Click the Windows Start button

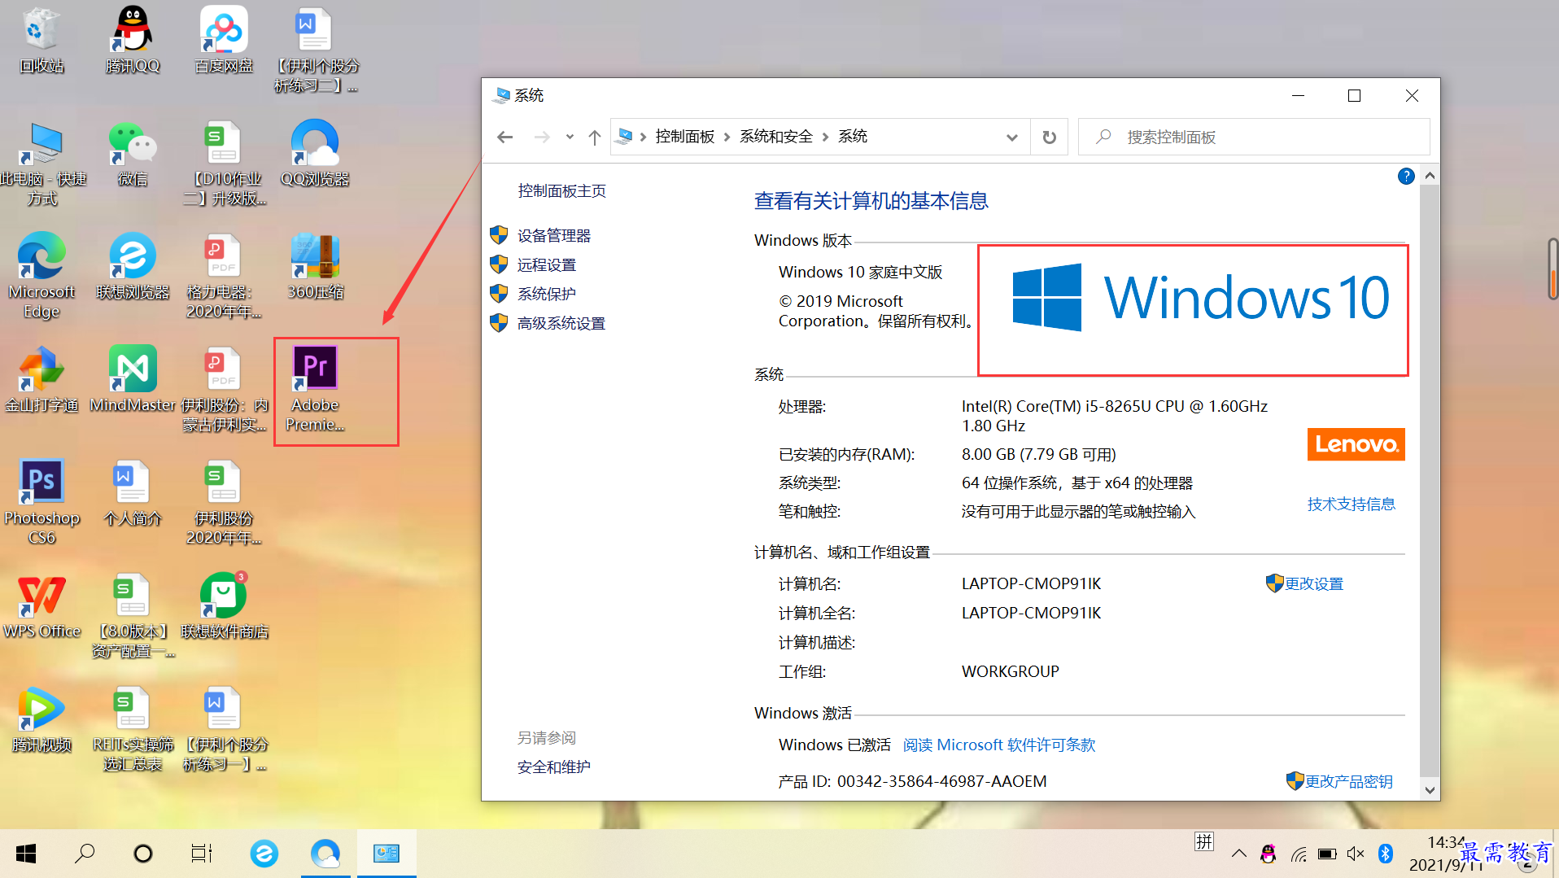pos(26,854)
